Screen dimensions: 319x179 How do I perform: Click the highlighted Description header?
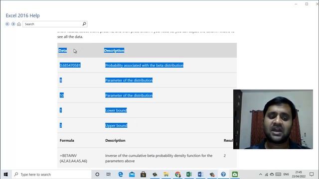point(114,50)
